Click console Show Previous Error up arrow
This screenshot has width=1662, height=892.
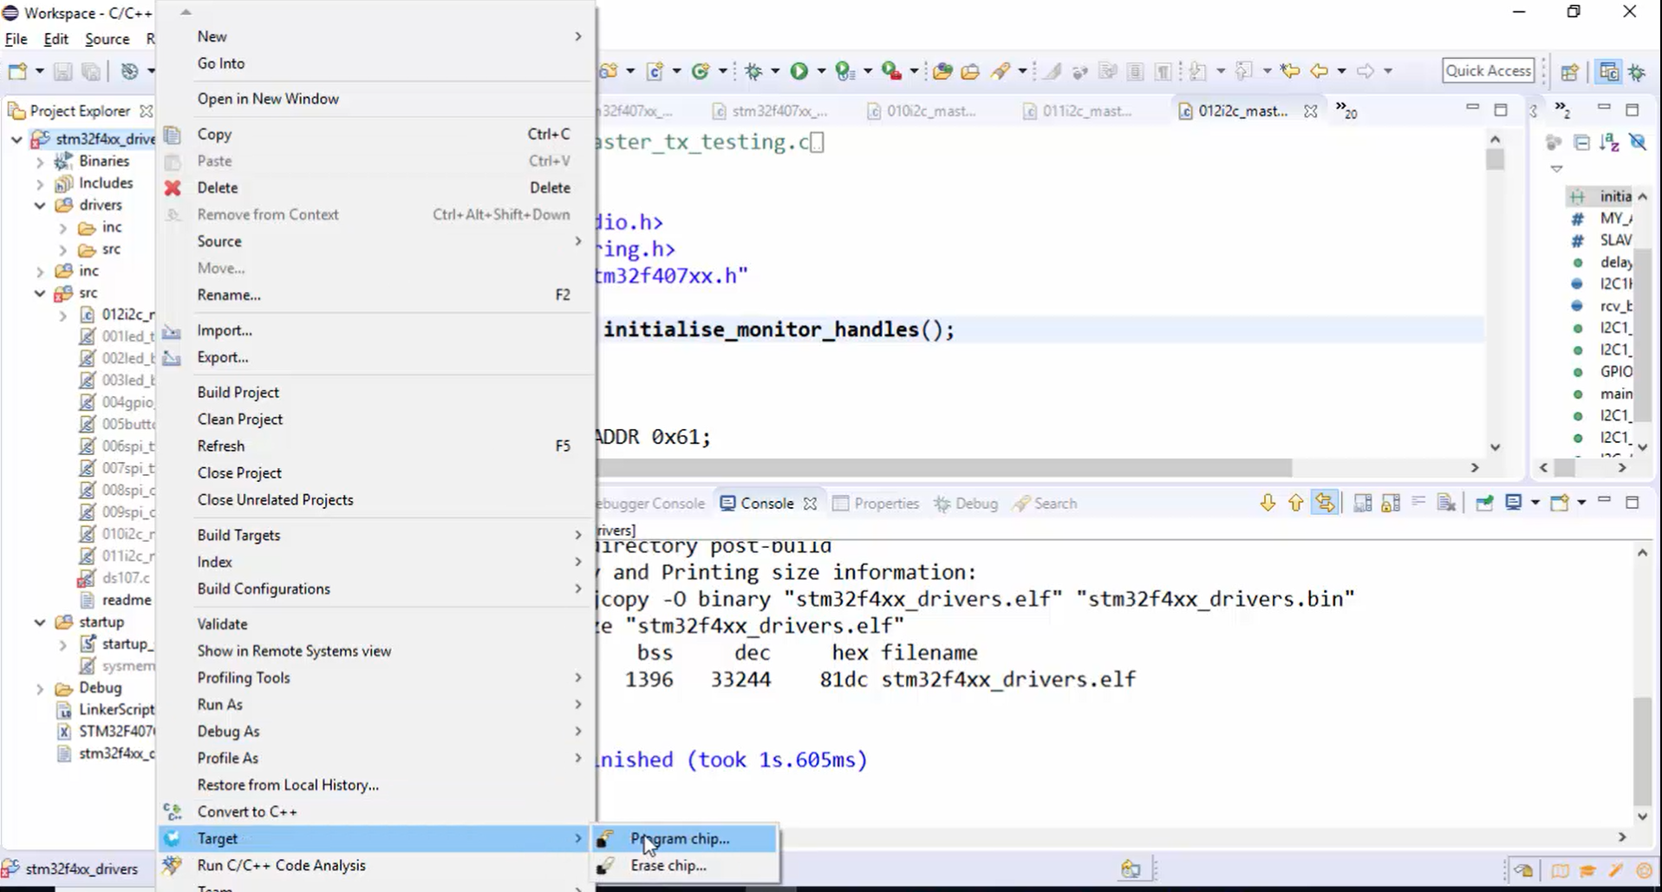point(1295,503)
